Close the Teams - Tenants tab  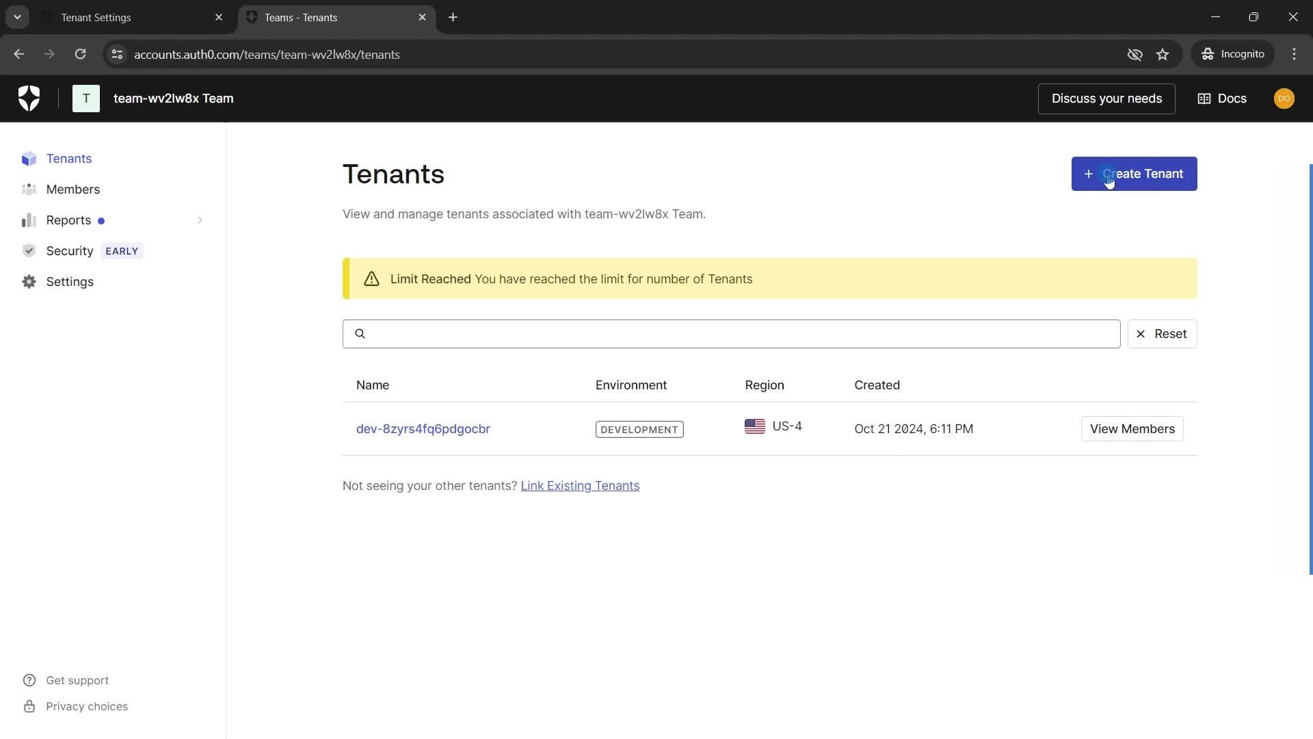pos(422,17)
